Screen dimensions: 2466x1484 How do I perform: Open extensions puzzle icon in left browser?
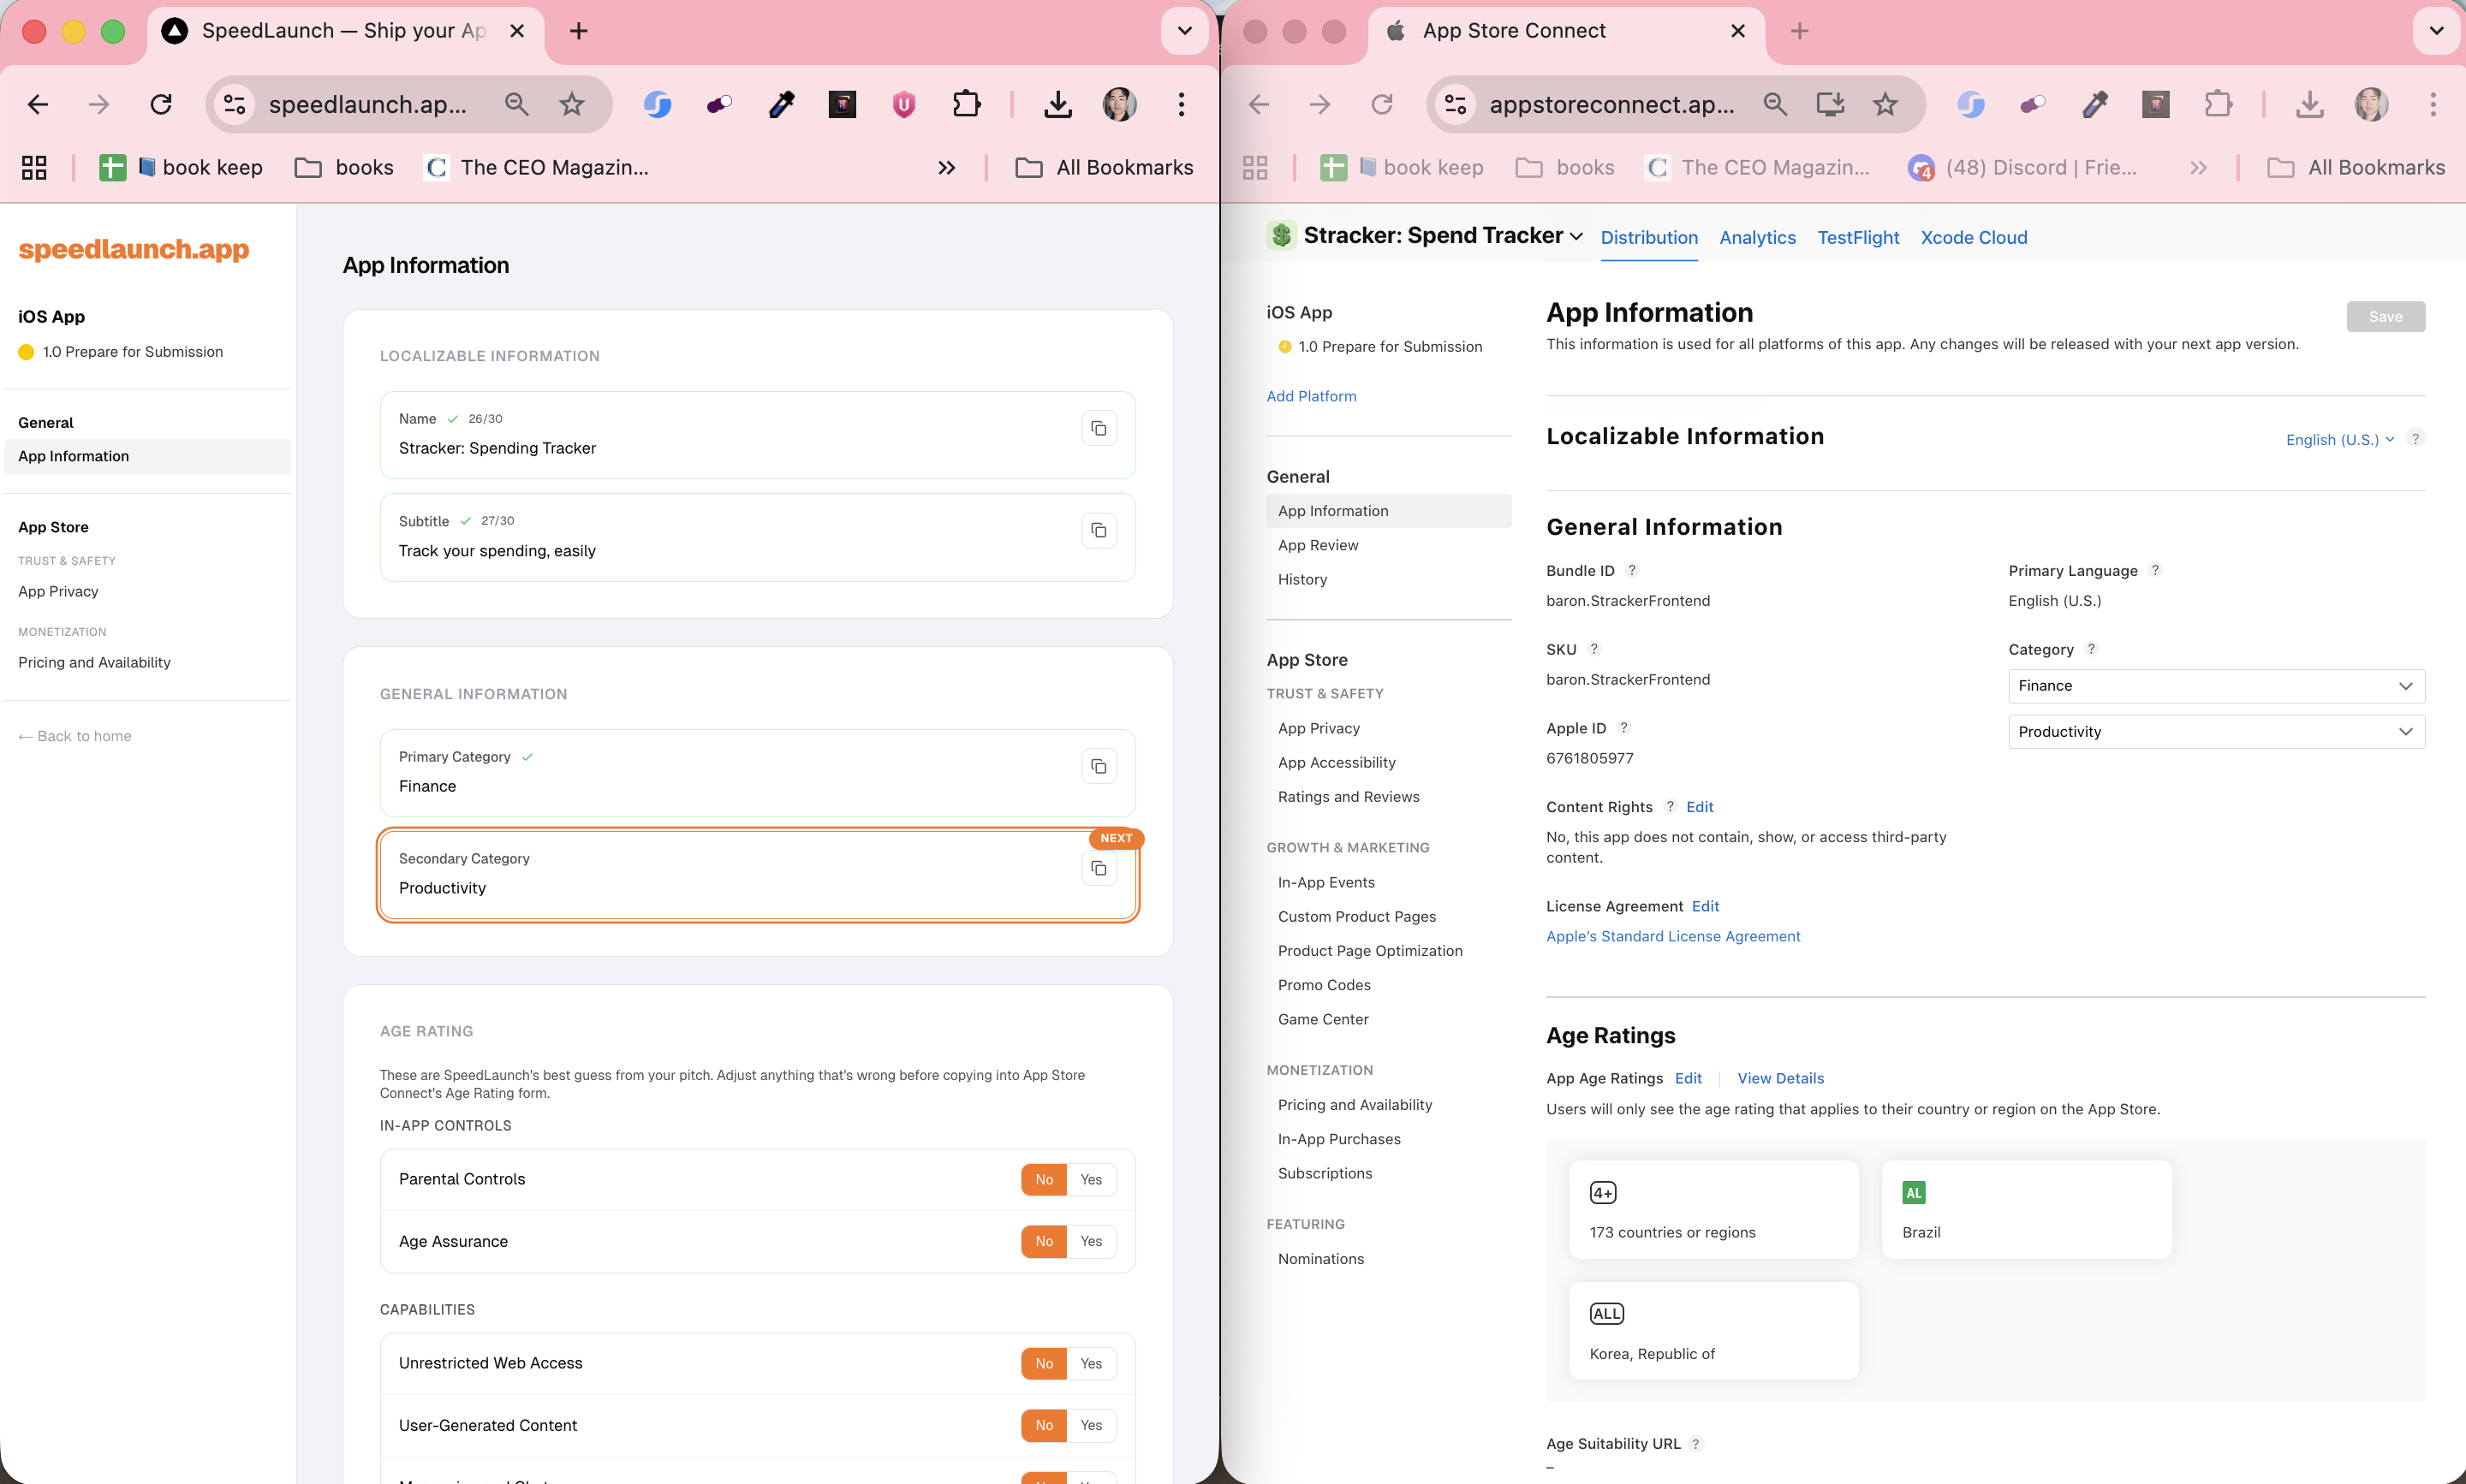(x=967, y=104)
